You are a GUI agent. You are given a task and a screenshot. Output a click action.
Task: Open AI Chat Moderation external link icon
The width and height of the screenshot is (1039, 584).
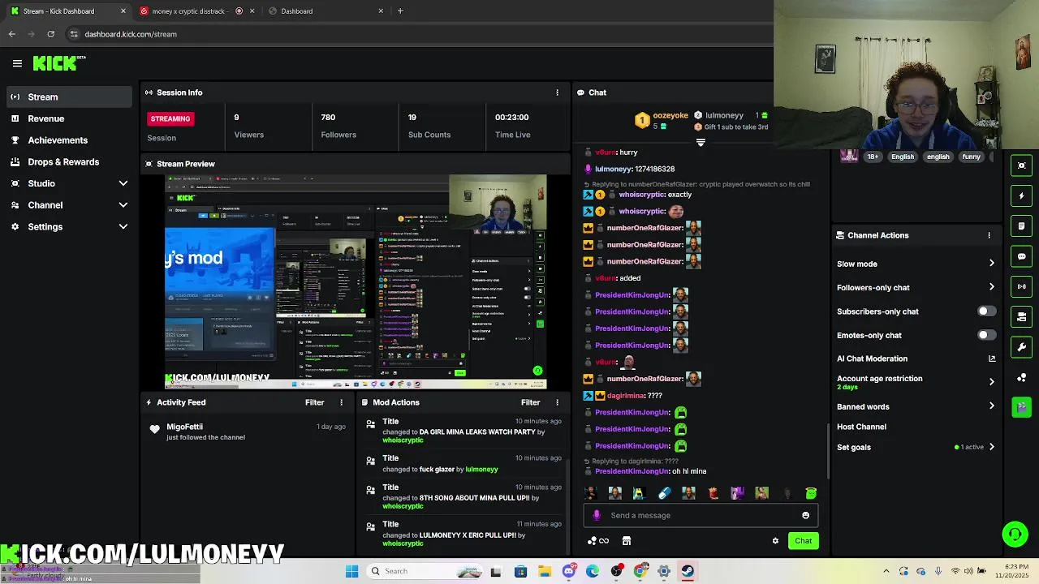(x=991, y=359)
